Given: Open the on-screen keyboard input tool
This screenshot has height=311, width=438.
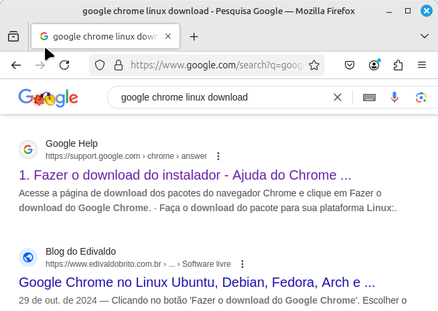Looking at the screenshot, I should (369, 97).
